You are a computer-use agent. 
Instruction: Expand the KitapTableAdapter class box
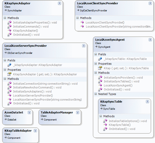coord(35,131)
